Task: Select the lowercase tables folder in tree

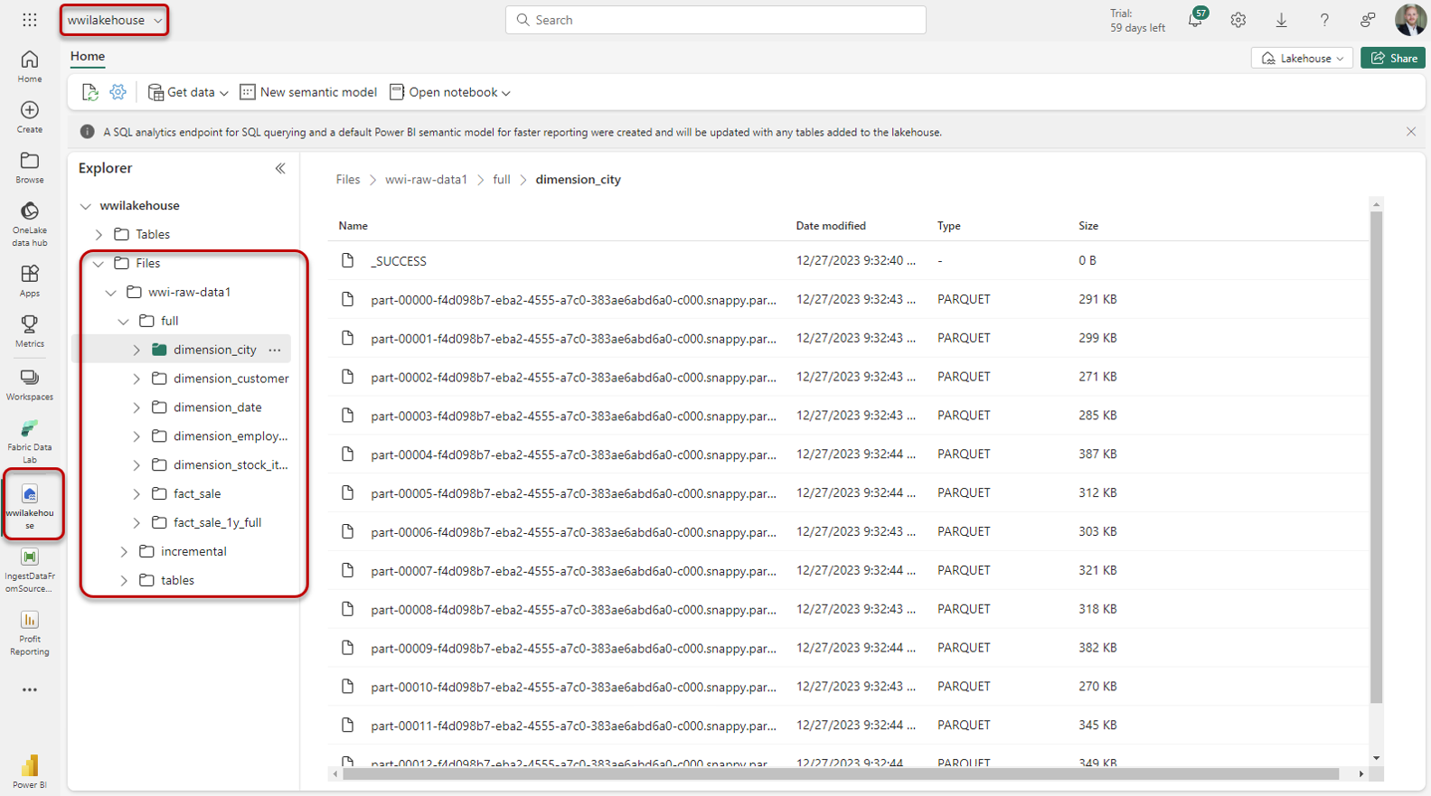Action: tap(177, 580)
